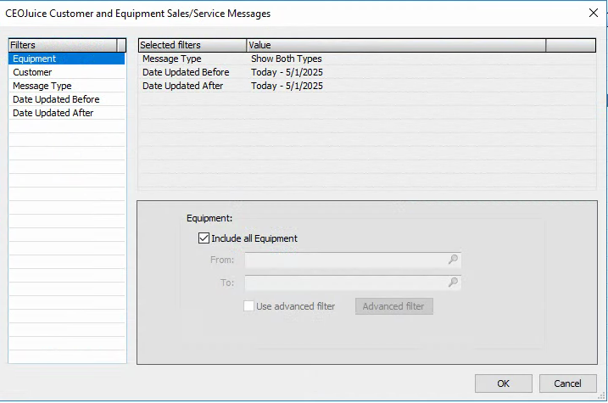
Task: Open the Advanced filter button
Action: (x=394, y=306)
